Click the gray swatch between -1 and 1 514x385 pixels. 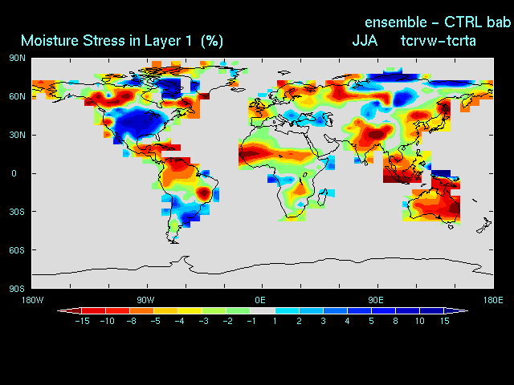(x=263, y=310)
